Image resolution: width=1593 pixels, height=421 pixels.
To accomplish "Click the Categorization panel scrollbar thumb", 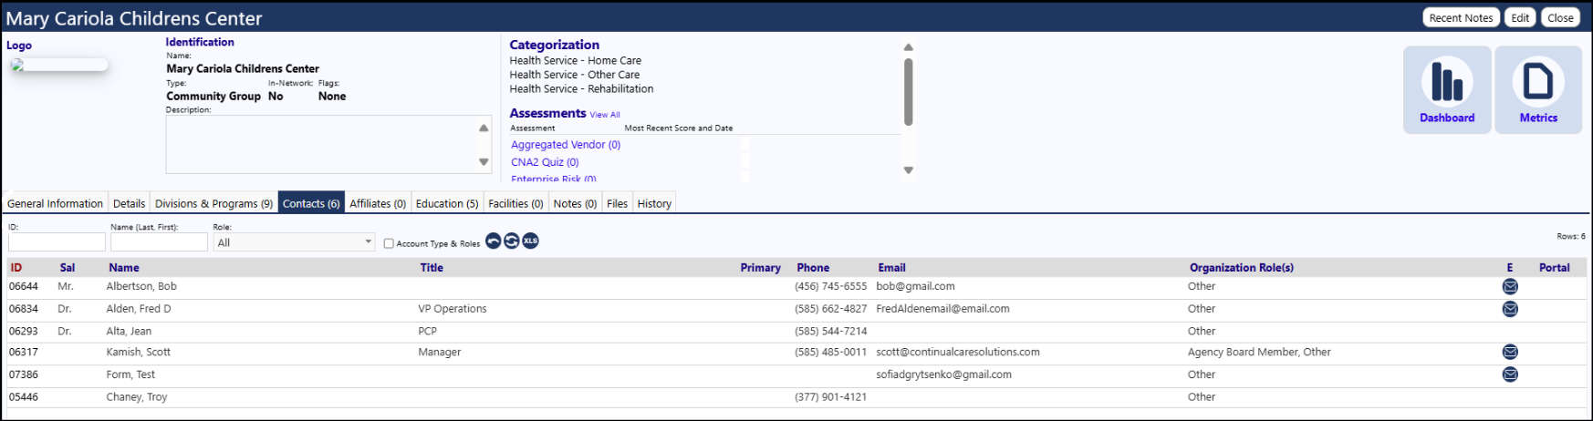I will [x=908, y=92].
